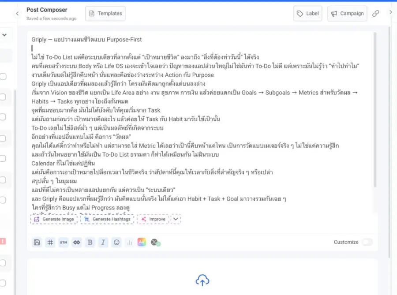Toggle italic formatting
This screenshot has width=397, height=295.
tap(103, 243)
